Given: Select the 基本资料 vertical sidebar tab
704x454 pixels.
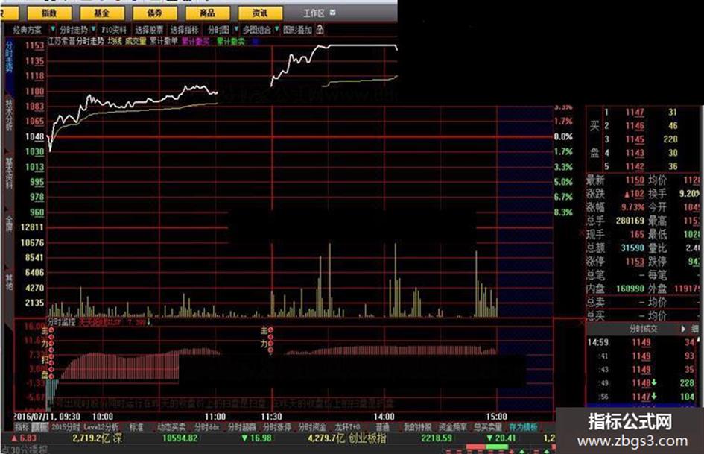Looking at the screenshot, I should coord(9,173).
